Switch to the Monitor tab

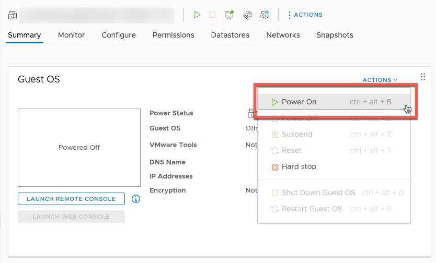tap(71, 35)
